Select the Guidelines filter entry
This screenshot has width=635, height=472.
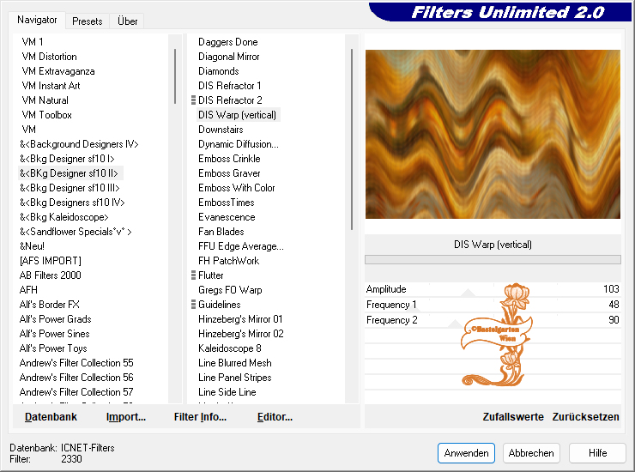click(x=220, y=305)
